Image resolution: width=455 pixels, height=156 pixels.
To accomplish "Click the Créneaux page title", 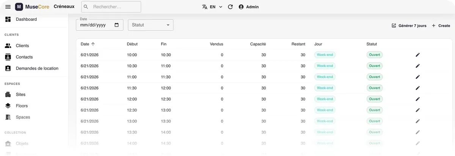I will click(x=64, y=6).
